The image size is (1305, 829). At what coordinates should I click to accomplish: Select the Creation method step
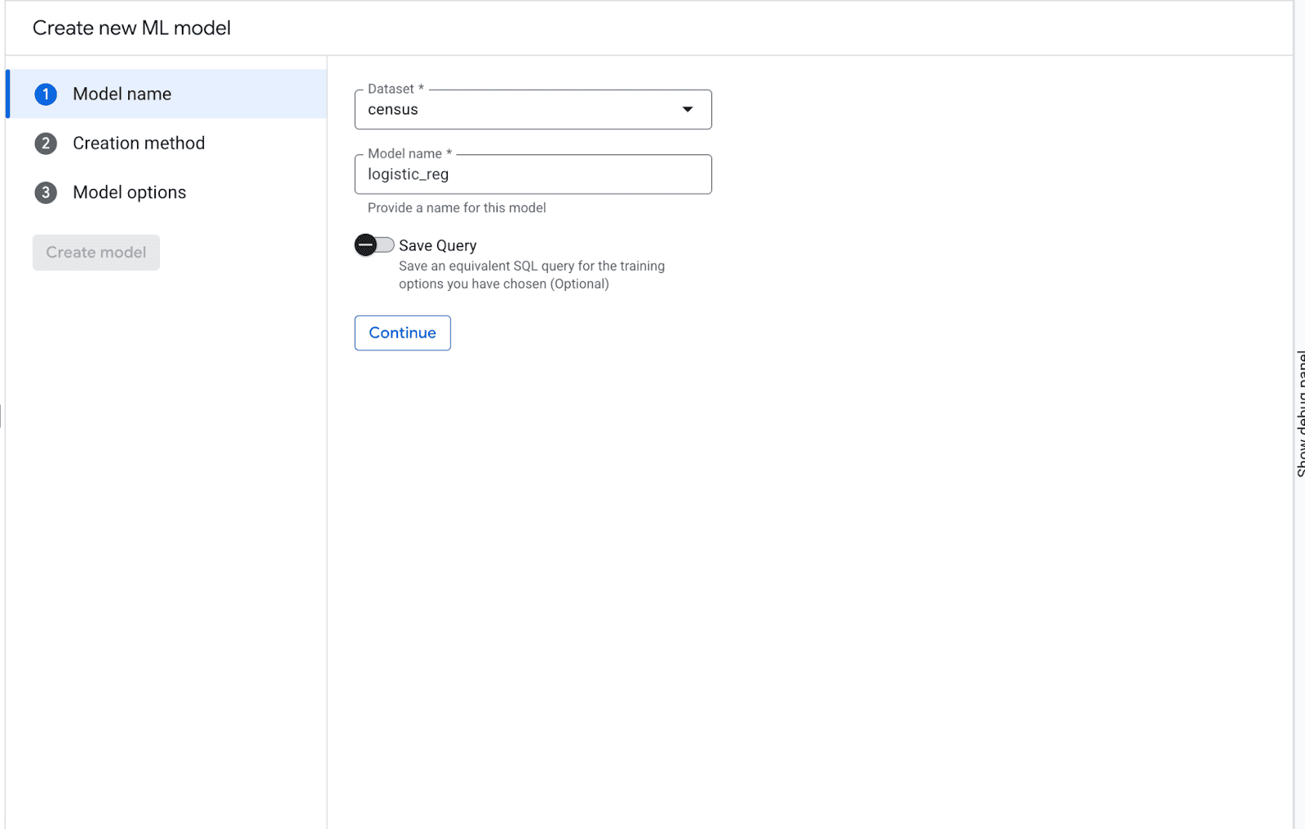coord(139,143)
